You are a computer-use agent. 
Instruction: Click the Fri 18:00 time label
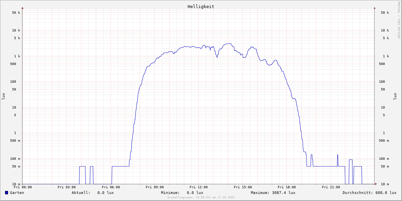coord(287,187)
